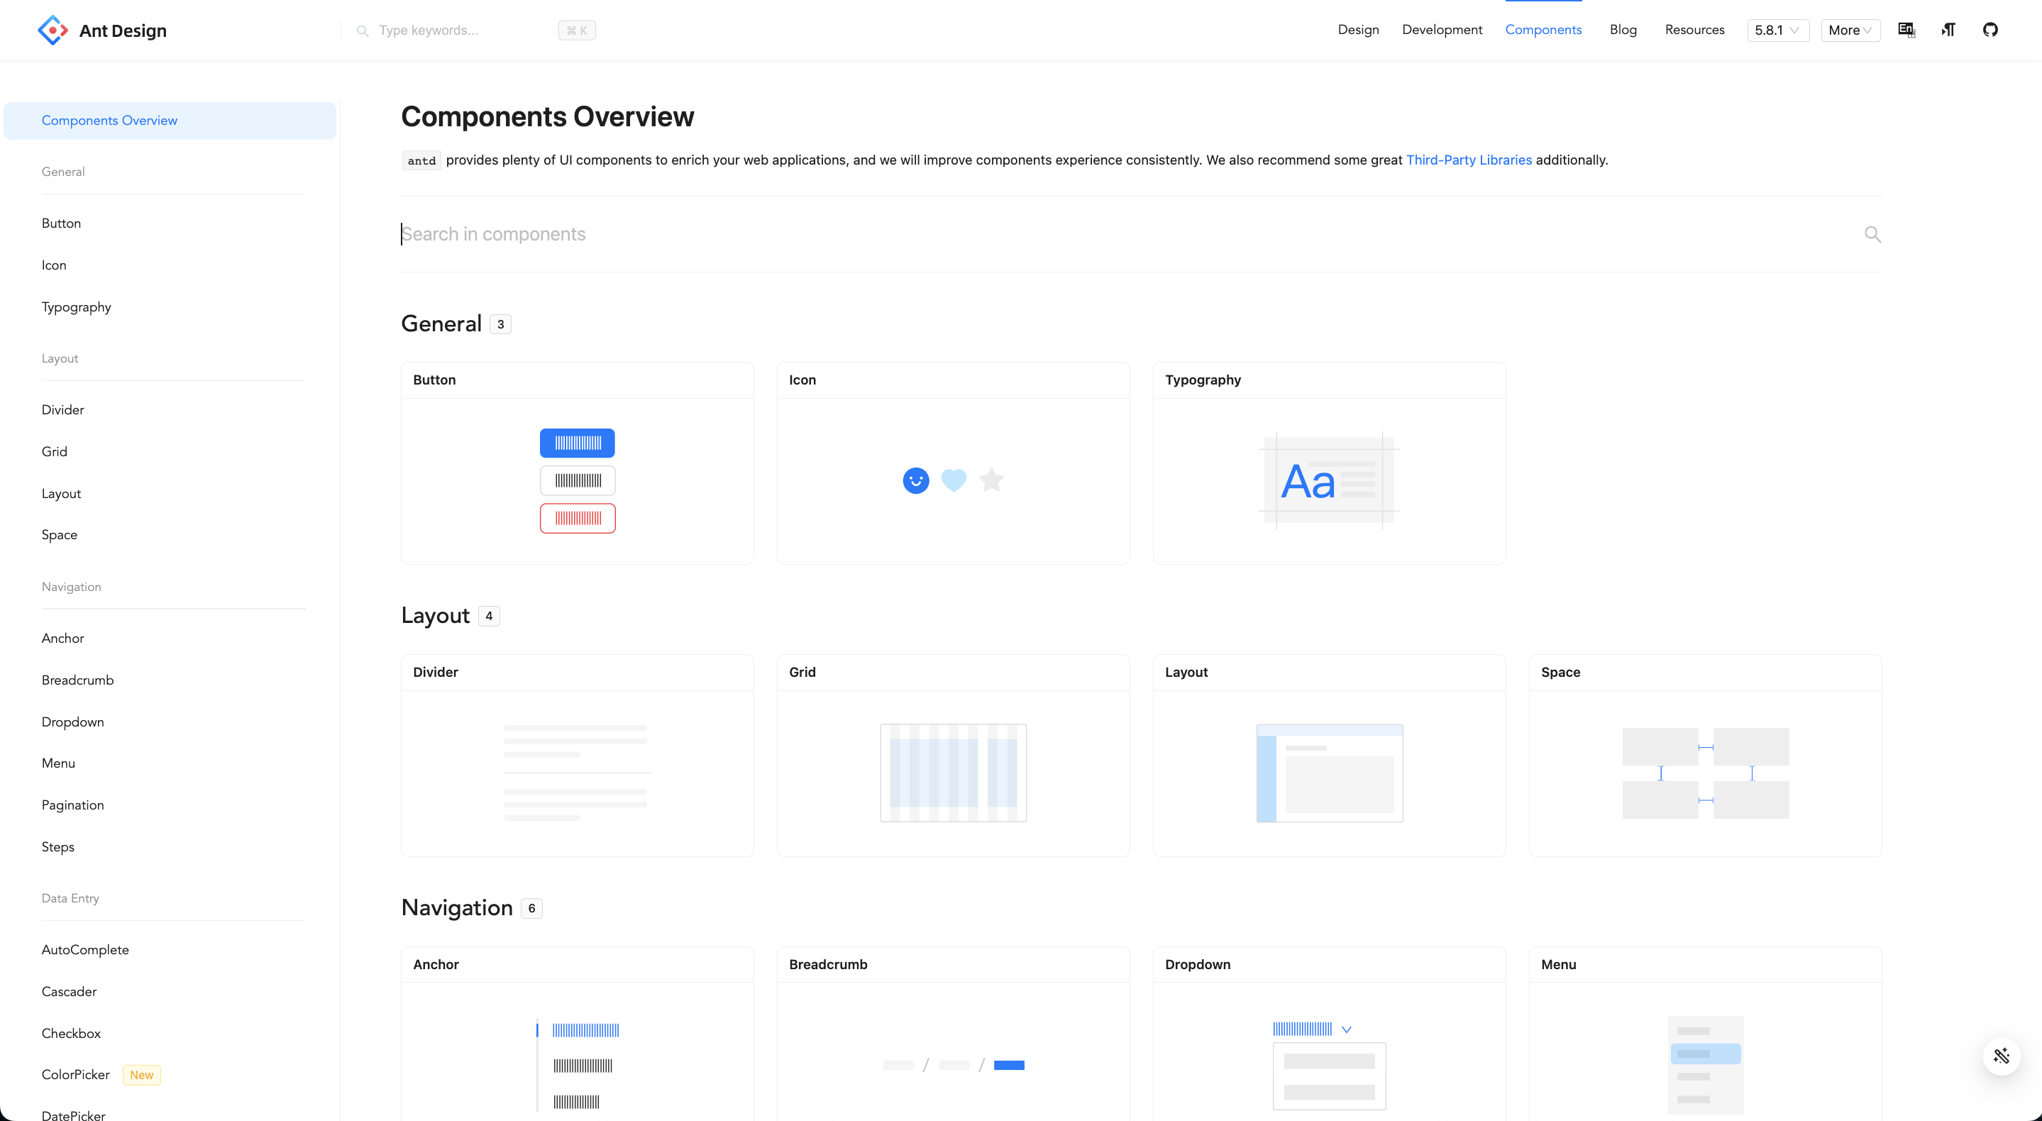
Task: Open the Dropdown component card
Action: (1330, 1034)
